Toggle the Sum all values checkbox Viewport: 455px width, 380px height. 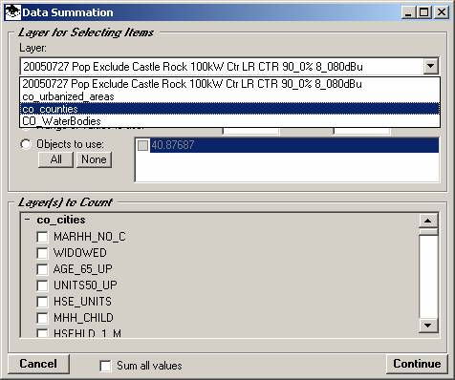105,366
